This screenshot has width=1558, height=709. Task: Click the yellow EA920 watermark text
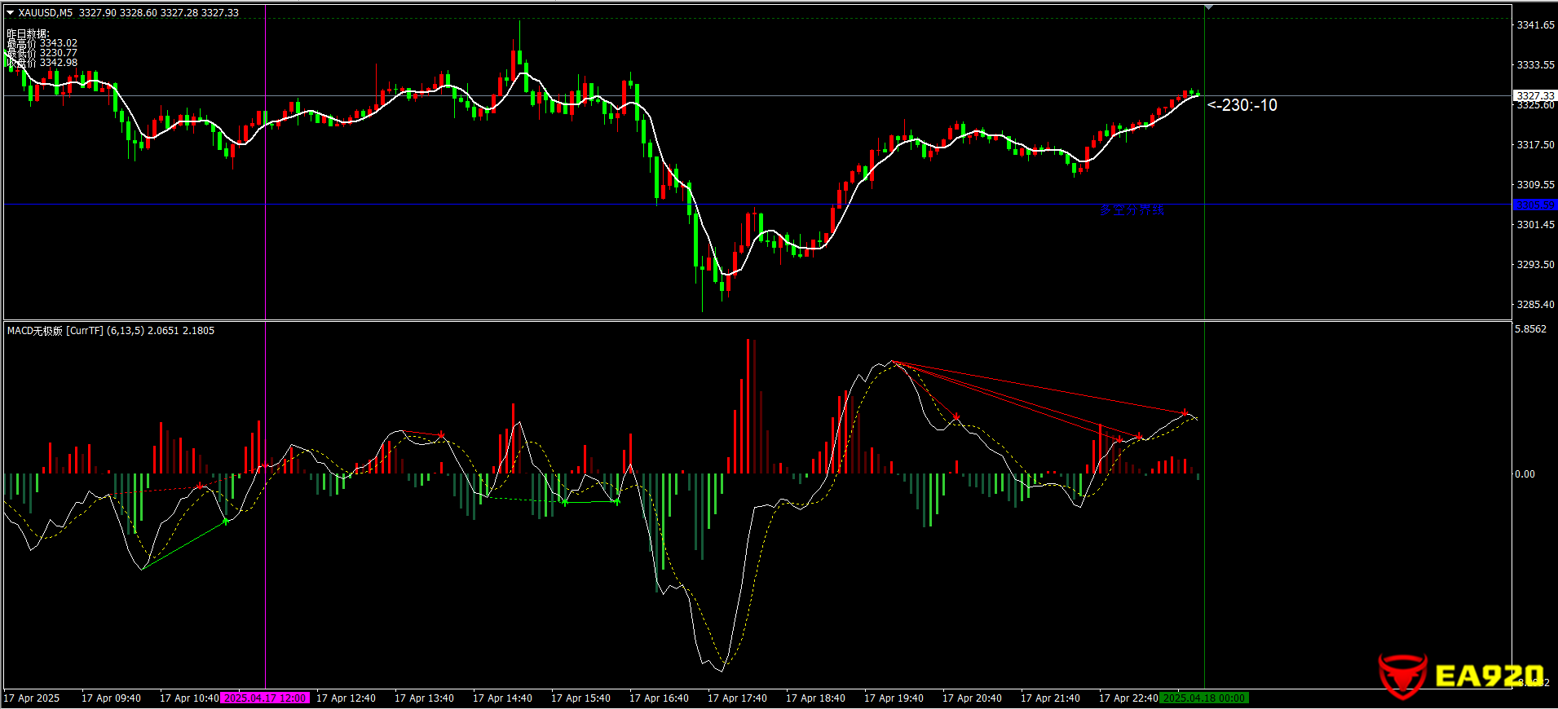click(x=1488, y=676)
